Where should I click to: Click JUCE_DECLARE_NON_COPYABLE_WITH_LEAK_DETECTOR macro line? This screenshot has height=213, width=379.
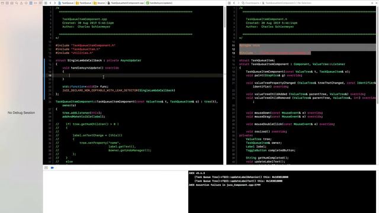[118, 91]
